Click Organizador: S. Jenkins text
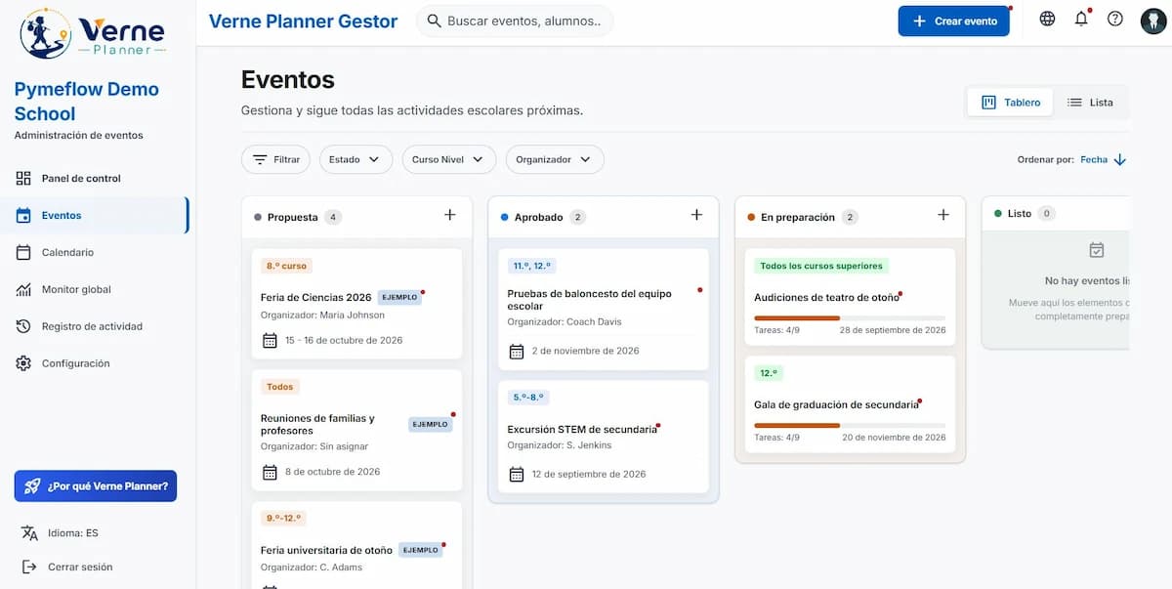 point(560,445)
